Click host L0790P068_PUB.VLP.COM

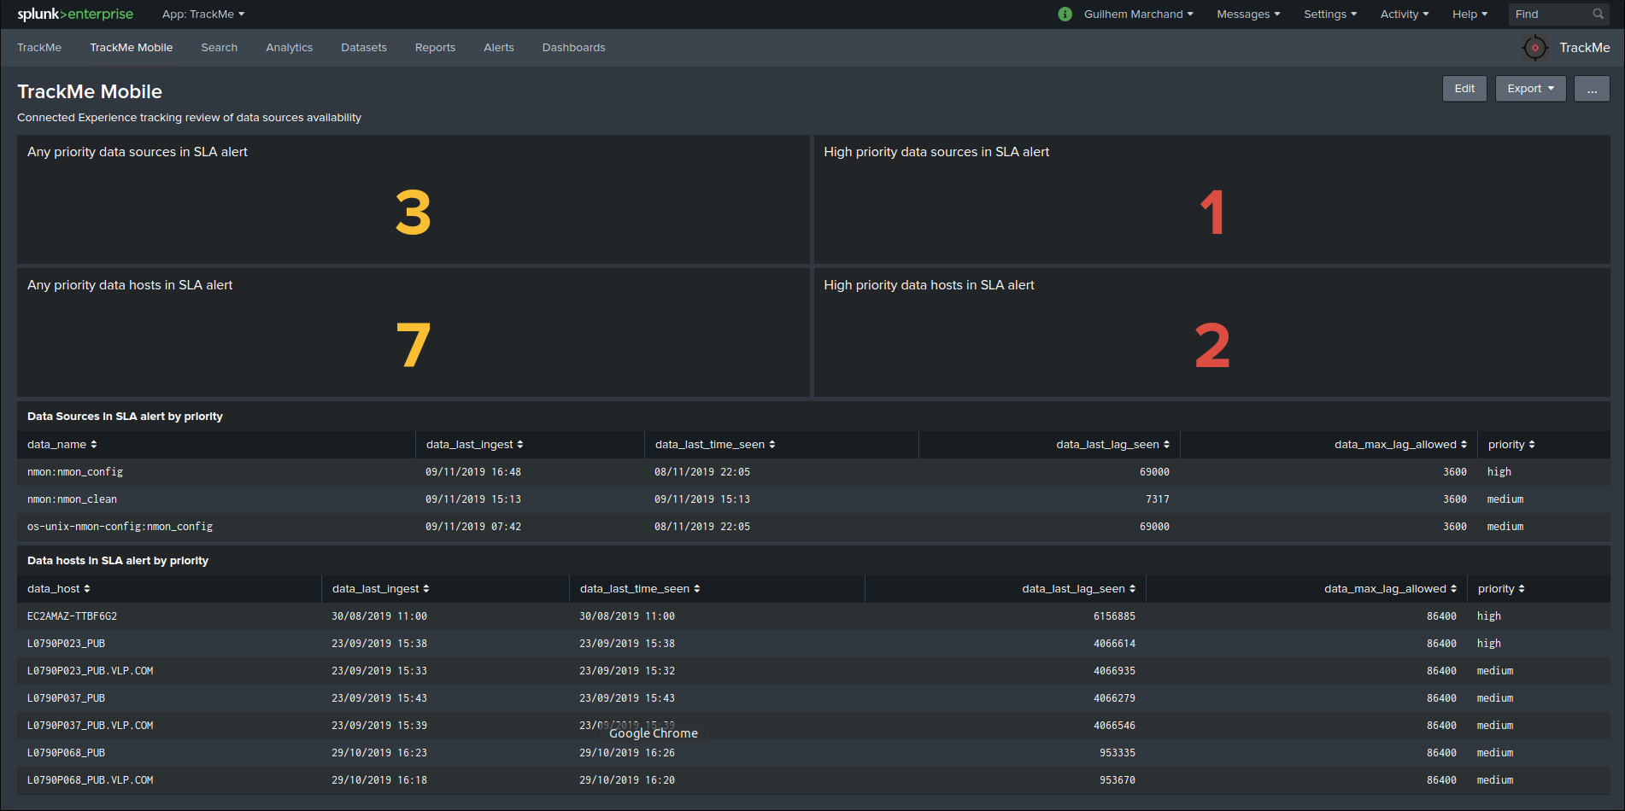point(91,780)
